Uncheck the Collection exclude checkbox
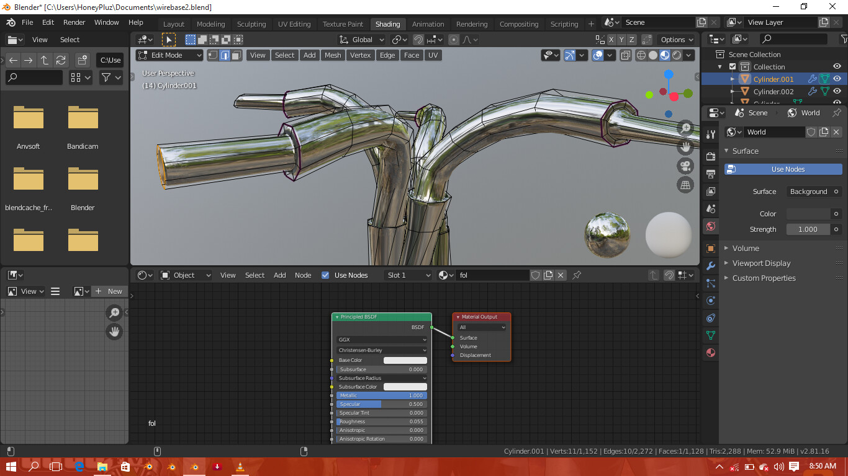The height and width of the screenshot is (476, 848). click(733, 67)
